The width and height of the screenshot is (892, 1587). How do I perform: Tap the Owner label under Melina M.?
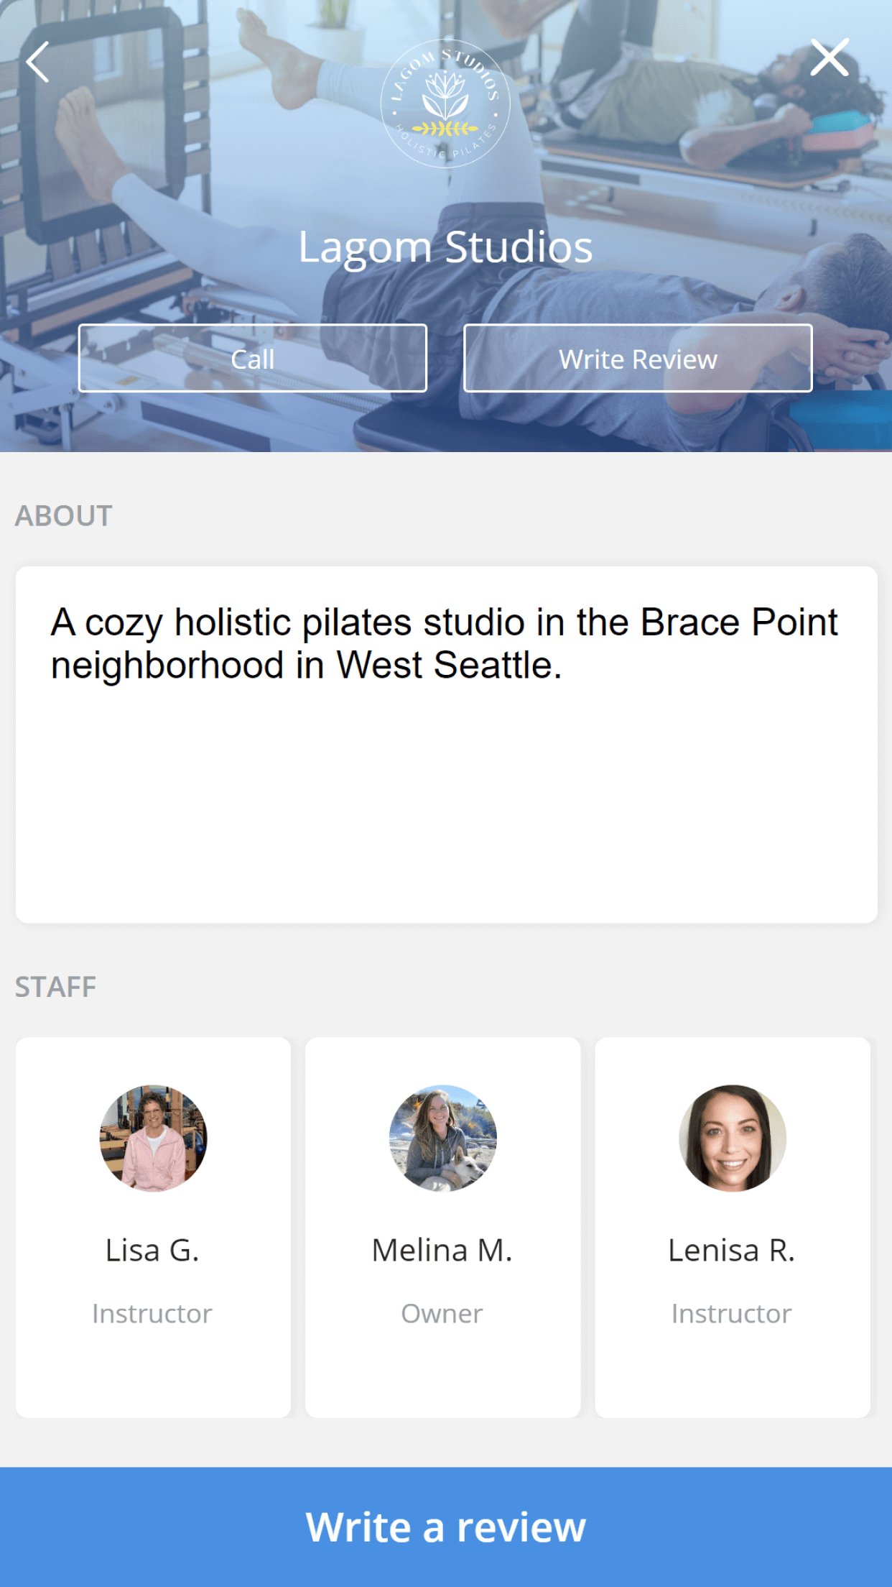[x=442, y=1313]
